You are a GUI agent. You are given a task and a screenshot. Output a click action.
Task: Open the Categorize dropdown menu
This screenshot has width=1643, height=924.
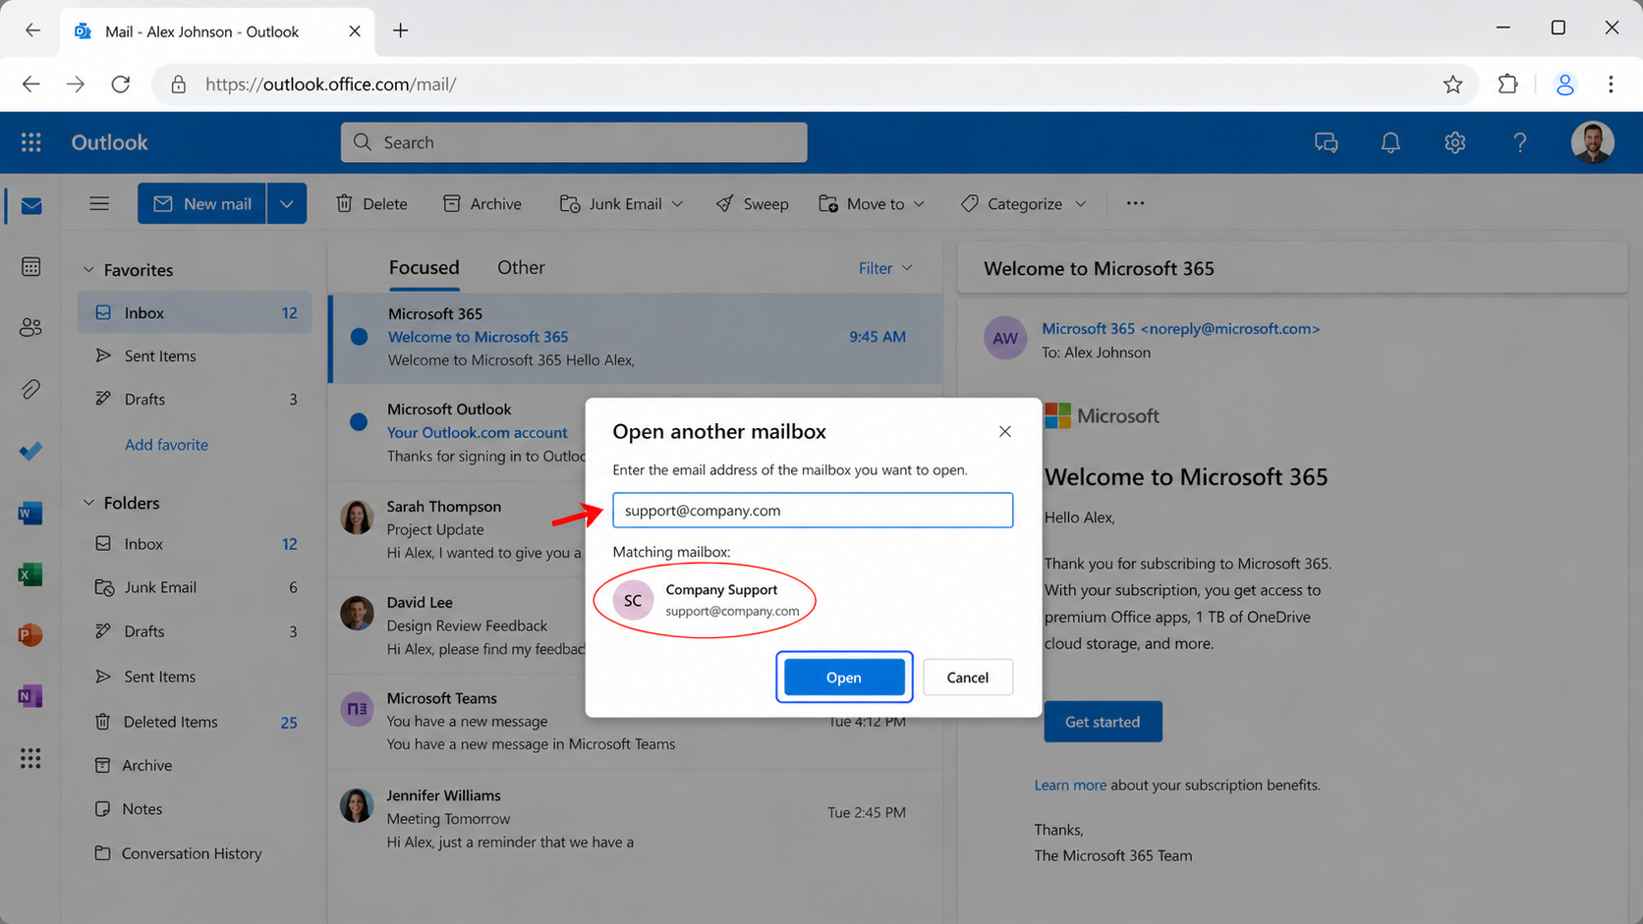[1024, 203]
